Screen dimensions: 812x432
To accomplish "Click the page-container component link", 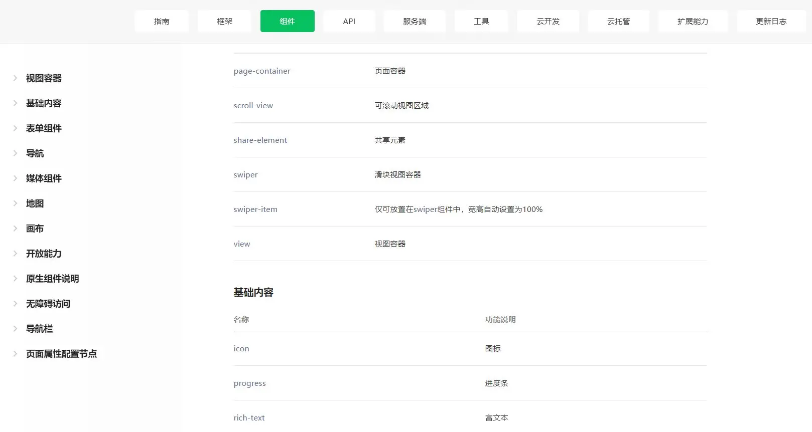I will click(261, 71).
